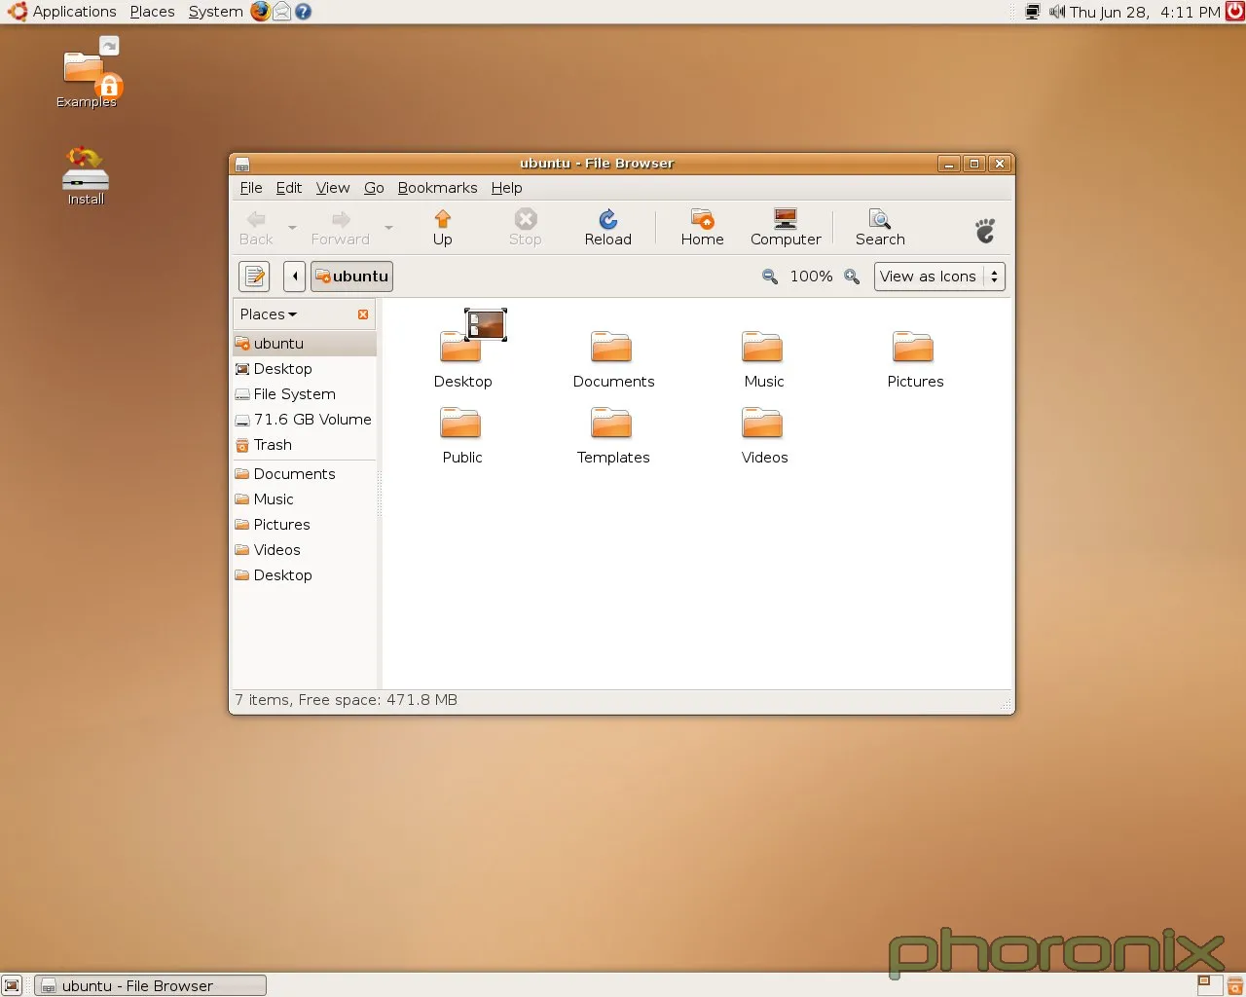Open the Bookmarks menu
The image size is (1246, 997).
437,188
